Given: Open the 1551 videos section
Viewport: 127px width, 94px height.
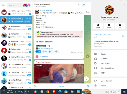Looking at the screenshot, I should click(109, 63).
